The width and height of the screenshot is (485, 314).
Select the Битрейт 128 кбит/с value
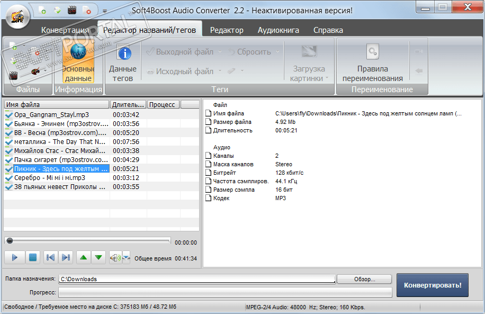coord(289,173)
